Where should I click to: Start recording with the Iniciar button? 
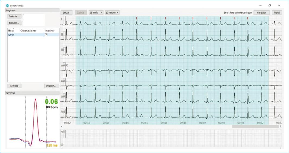click(x=66, y=12)
